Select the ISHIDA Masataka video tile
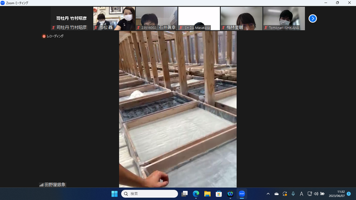 click(x=199, y=18)
